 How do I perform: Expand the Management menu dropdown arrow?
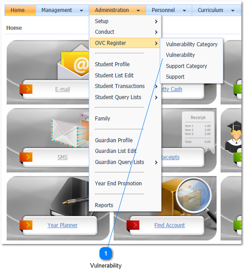(81, 11)
